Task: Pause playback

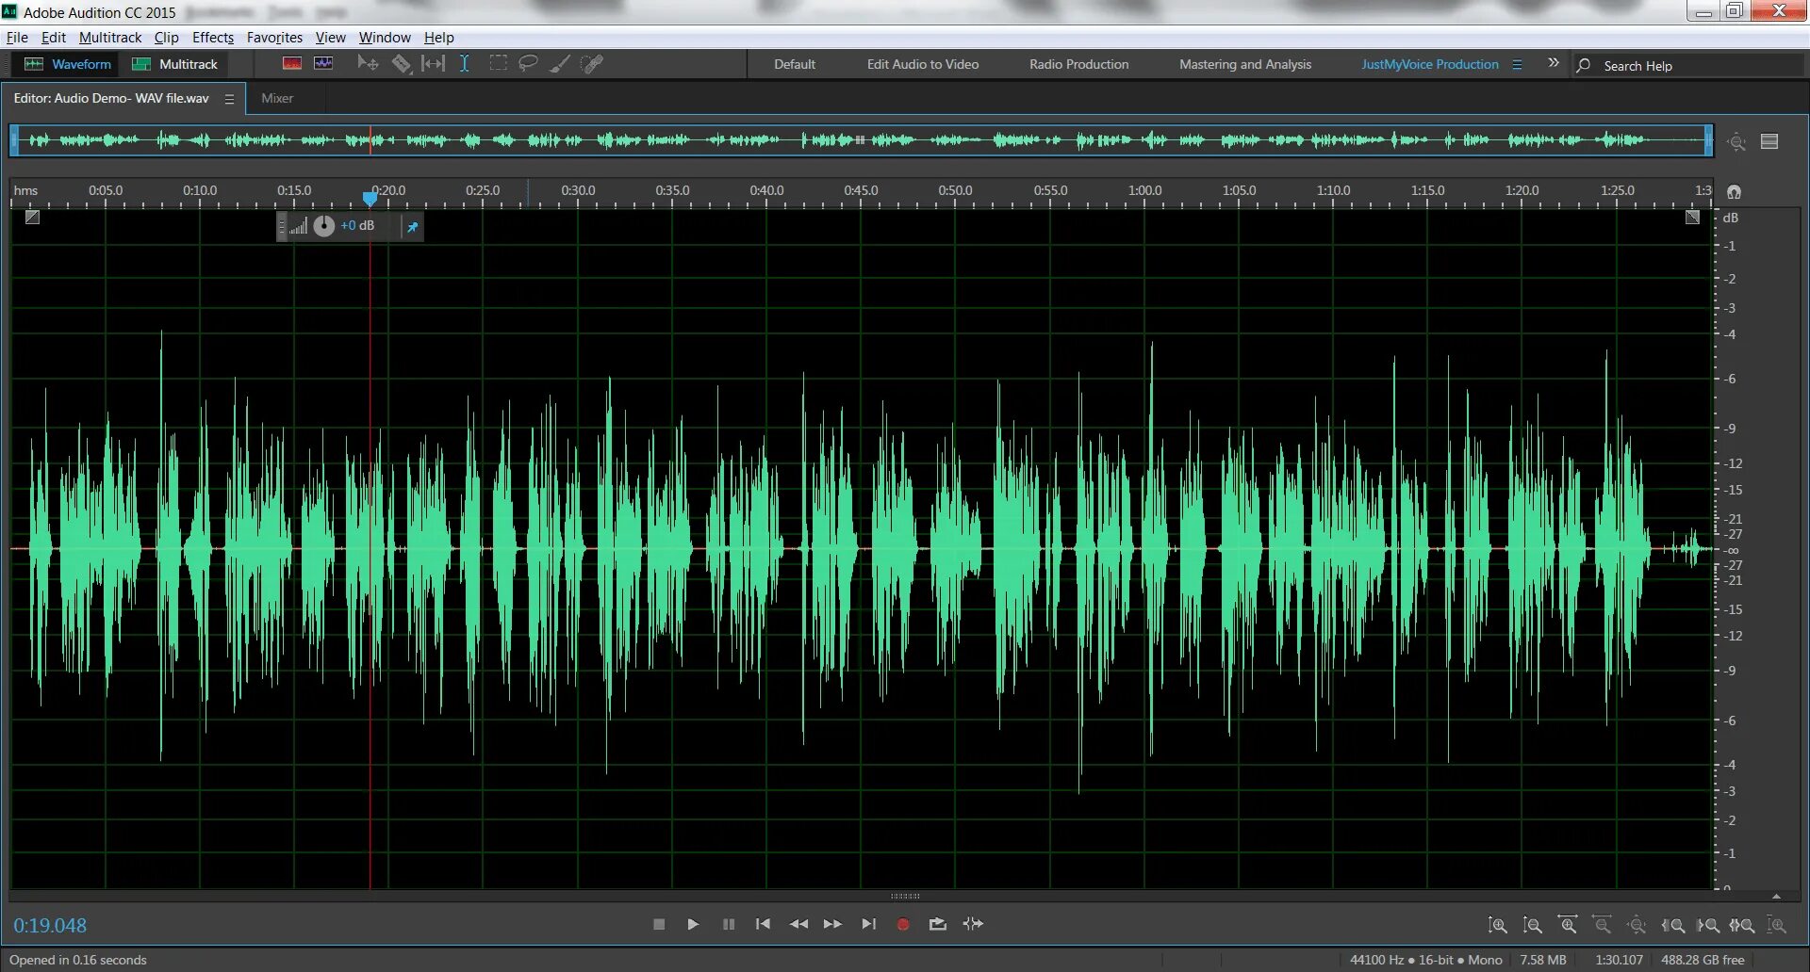Action: [729, 924]
